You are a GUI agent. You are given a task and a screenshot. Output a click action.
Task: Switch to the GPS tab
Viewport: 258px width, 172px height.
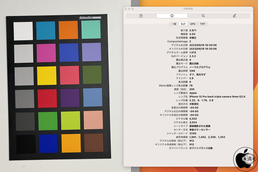point(193,24)
